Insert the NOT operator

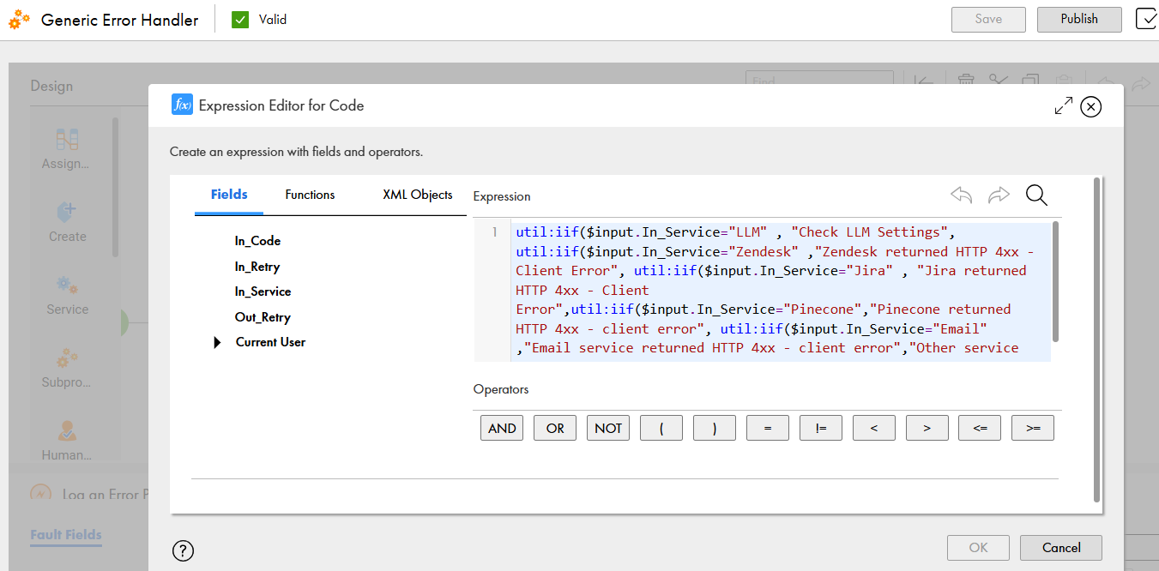tap(608, 428)
